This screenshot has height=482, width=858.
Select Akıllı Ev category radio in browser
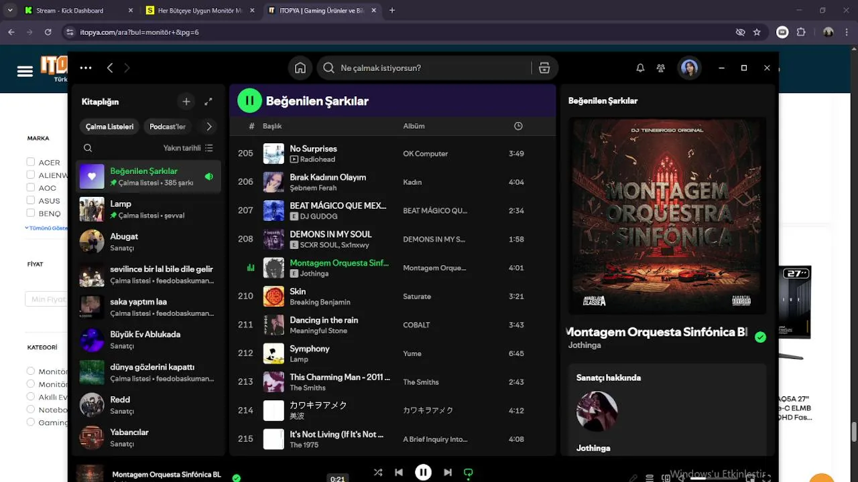(30, 396)
